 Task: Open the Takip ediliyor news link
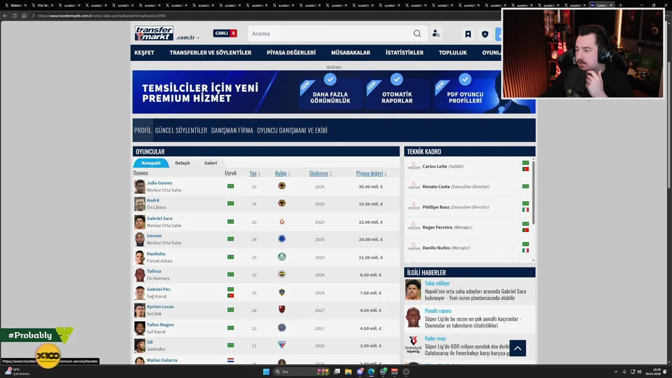[x=437, y=283]
